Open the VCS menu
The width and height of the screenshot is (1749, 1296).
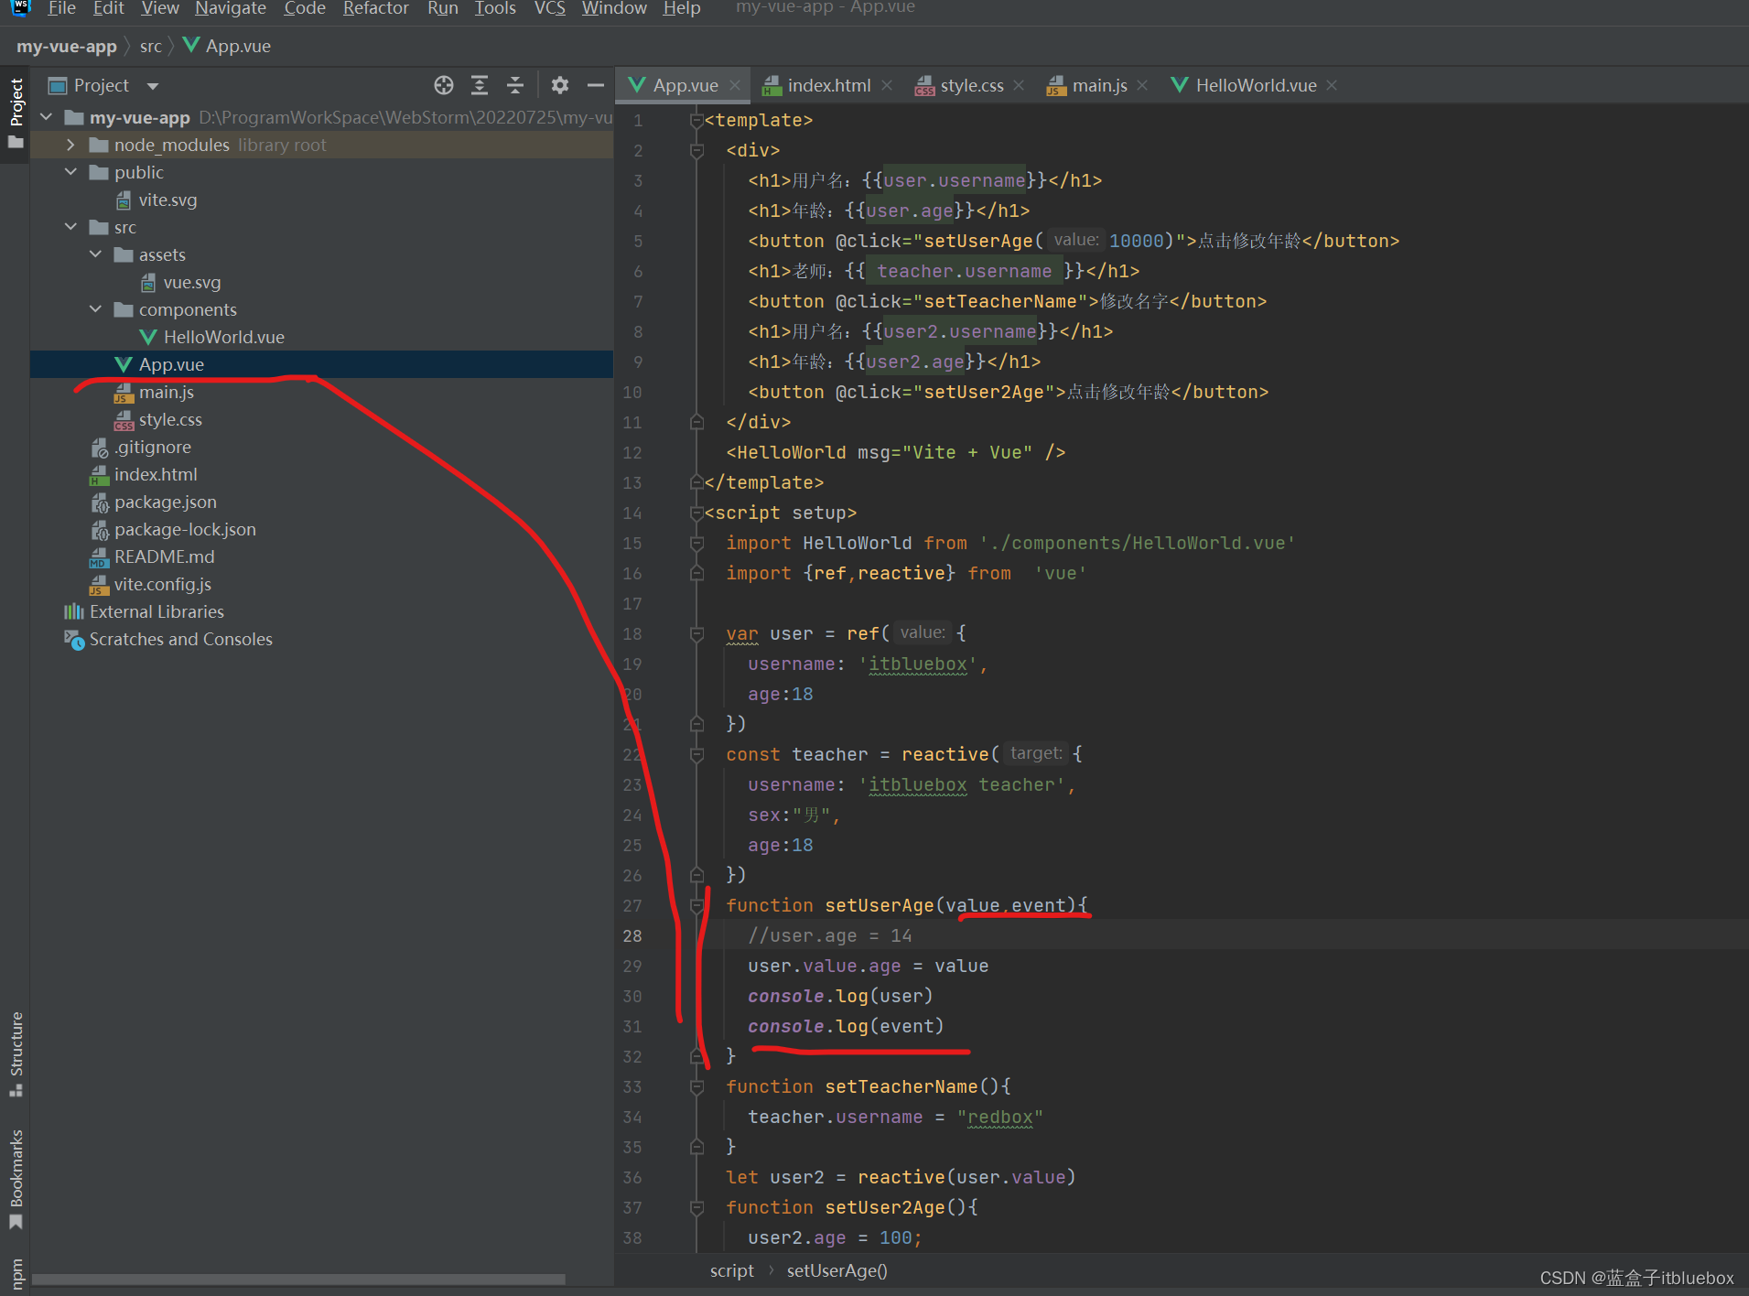coord(549,8)
